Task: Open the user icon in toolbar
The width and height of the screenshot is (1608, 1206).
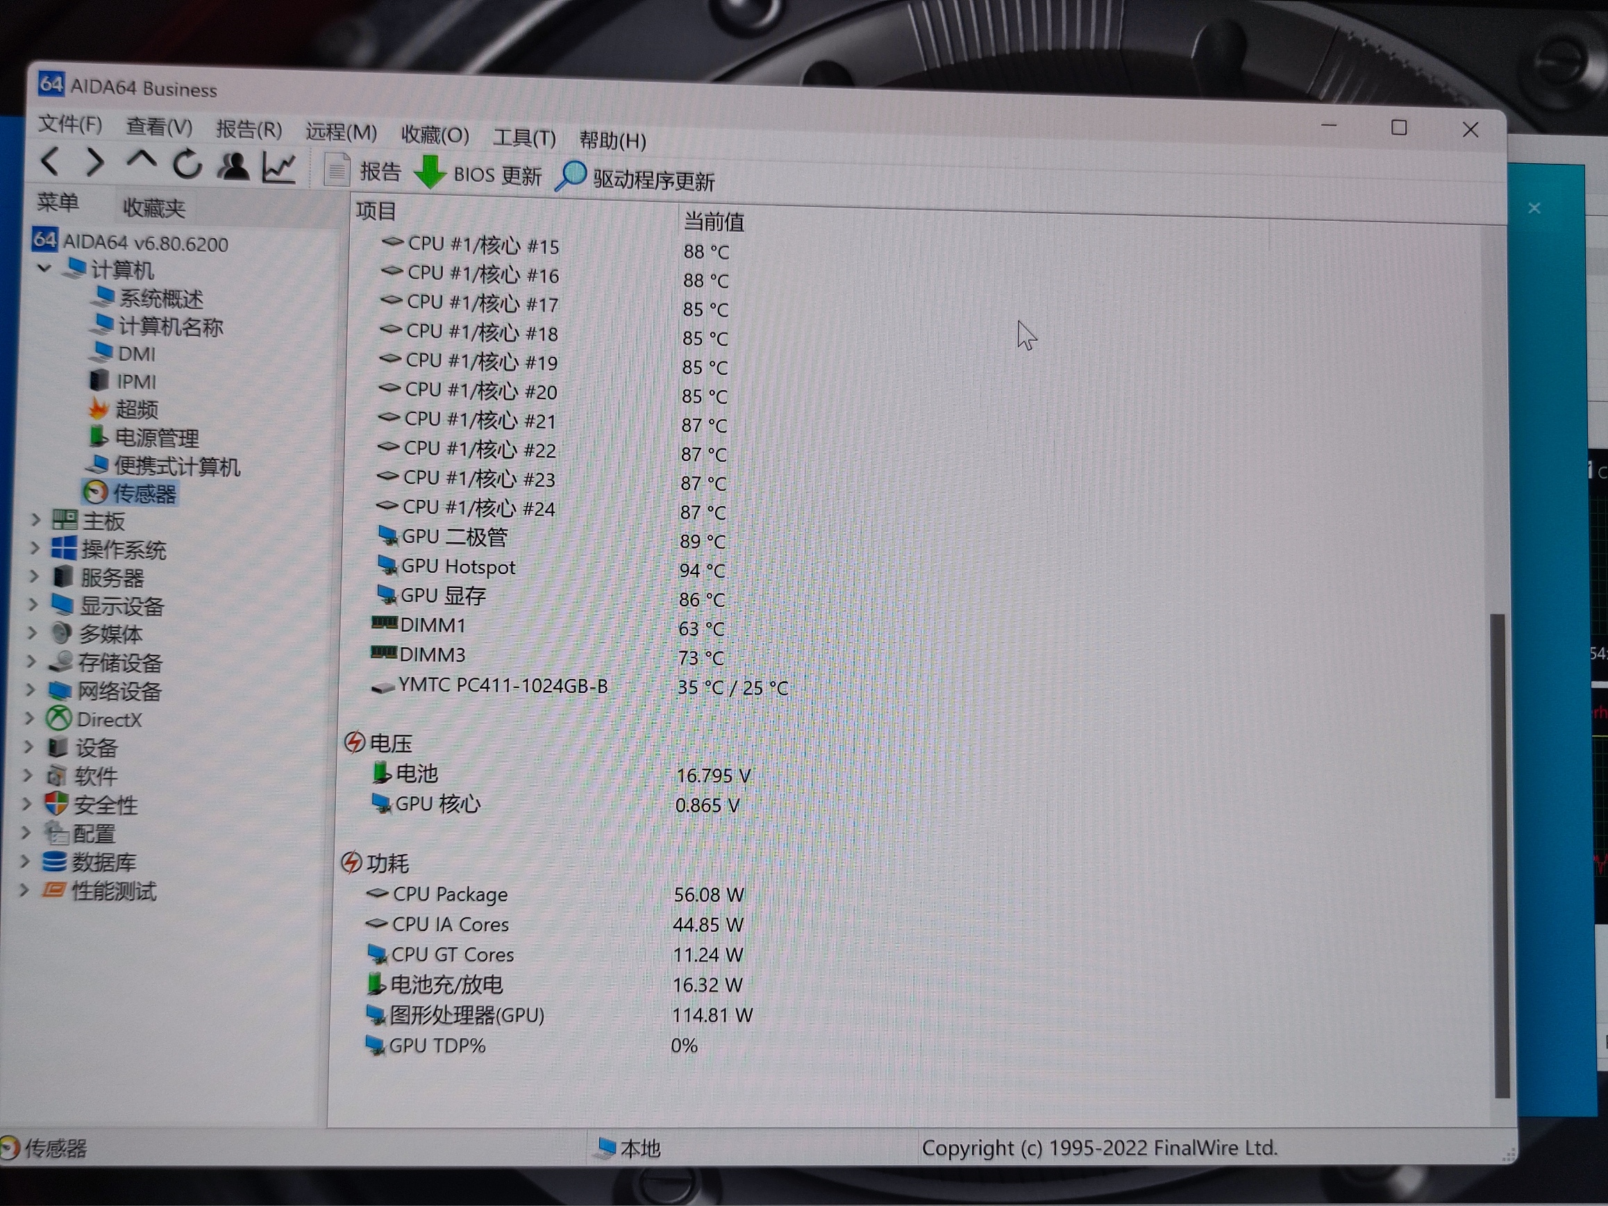Action: [x=233, y=167]
